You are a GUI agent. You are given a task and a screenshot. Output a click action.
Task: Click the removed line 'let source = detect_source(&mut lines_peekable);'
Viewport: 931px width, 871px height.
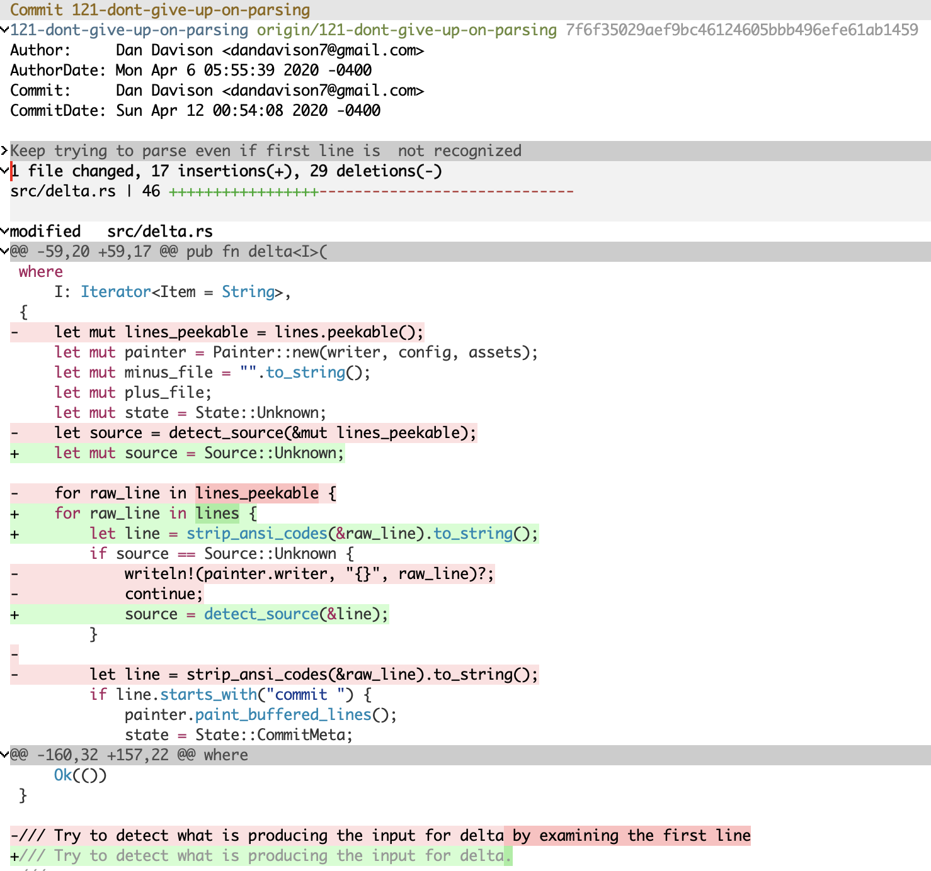tap(244, 432)
